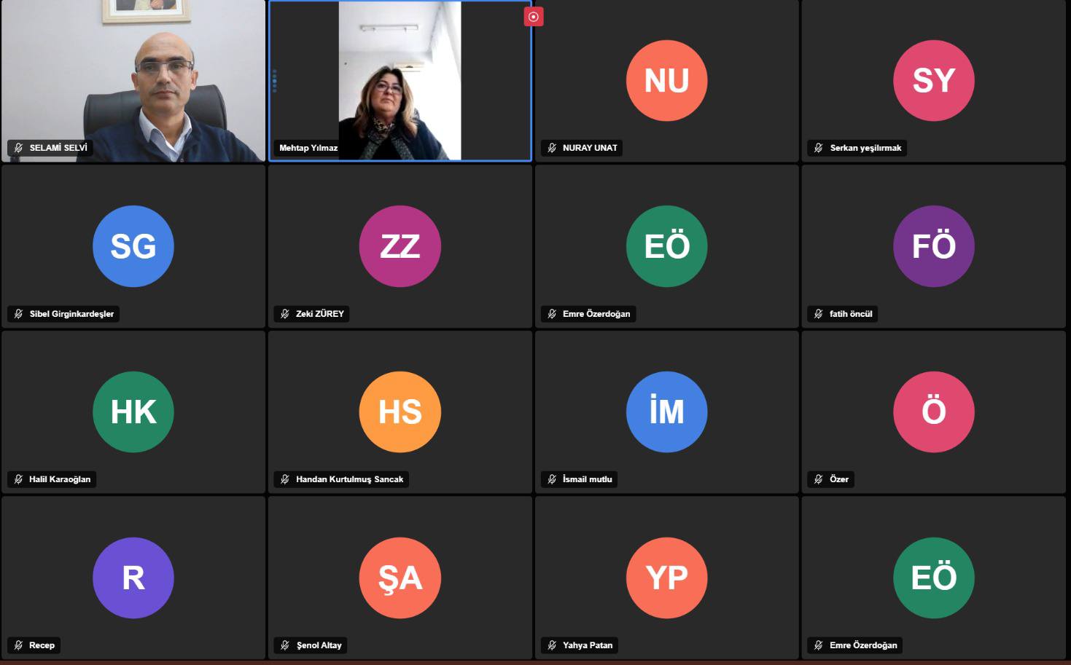Click the orange HS avatar circle
Viewport: 1071px width, 665px height.
pos(400,412)
